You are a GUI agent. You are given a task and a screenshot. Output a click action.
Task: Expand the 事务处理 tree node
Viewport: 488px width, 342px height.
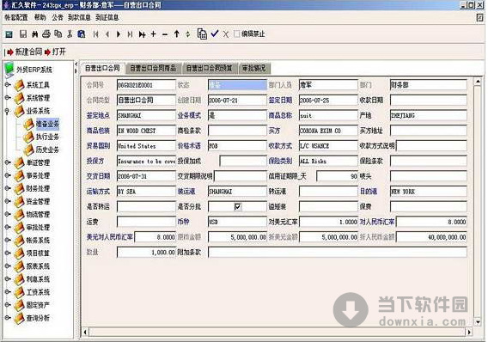point(8,175)
